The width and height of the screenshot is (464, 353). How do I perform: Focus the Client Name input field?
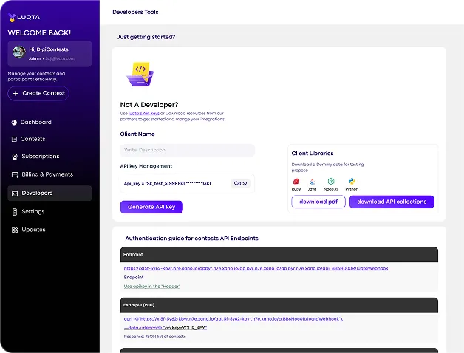(187, 151)
